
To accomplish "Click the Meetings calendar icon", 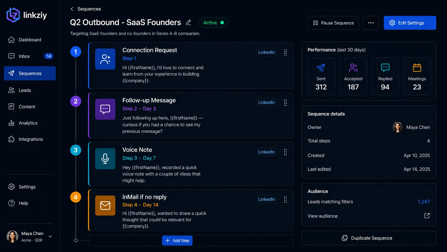I will 417,67.
